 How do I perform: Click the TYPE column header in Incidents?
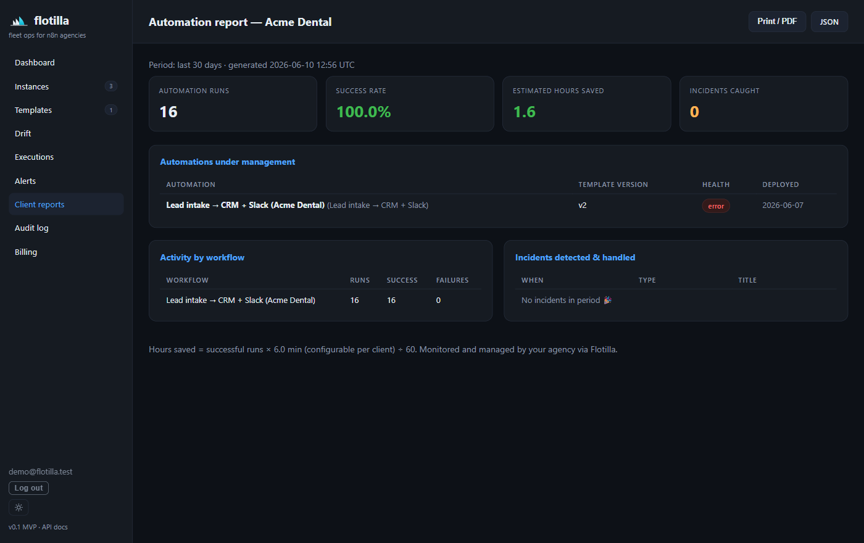(647, 280)
